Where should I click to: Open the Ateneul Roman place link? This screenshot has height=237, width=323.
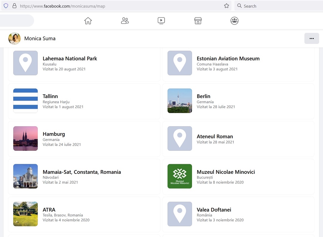pyautogui.click(x=215, y=136)
